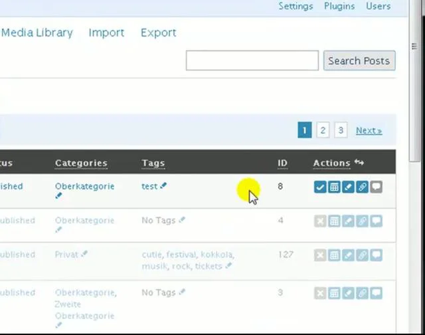The image size is (425, 335).
Task: Click link slug icon for post ID 4
Action: (363, 221)
